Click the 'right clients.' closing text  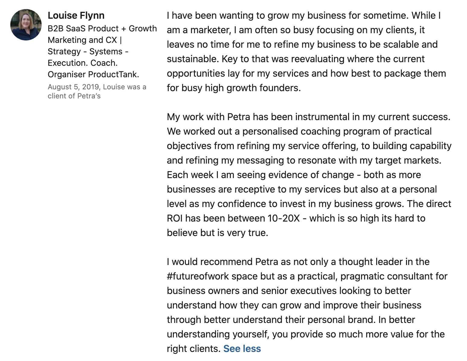tap(193, 349)
